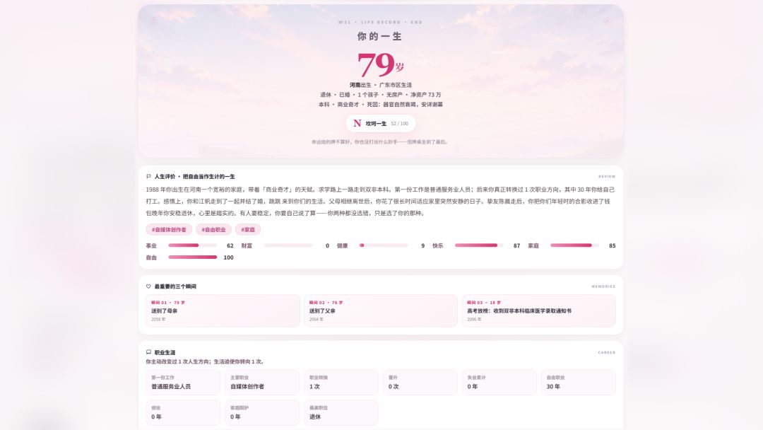The image size is (763, 430).
Task: Click the 家庭照护 0 年 card
Action: 262,412
